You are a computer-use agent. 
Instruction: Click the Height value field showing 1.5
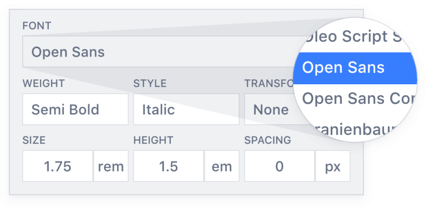(169, 166)
